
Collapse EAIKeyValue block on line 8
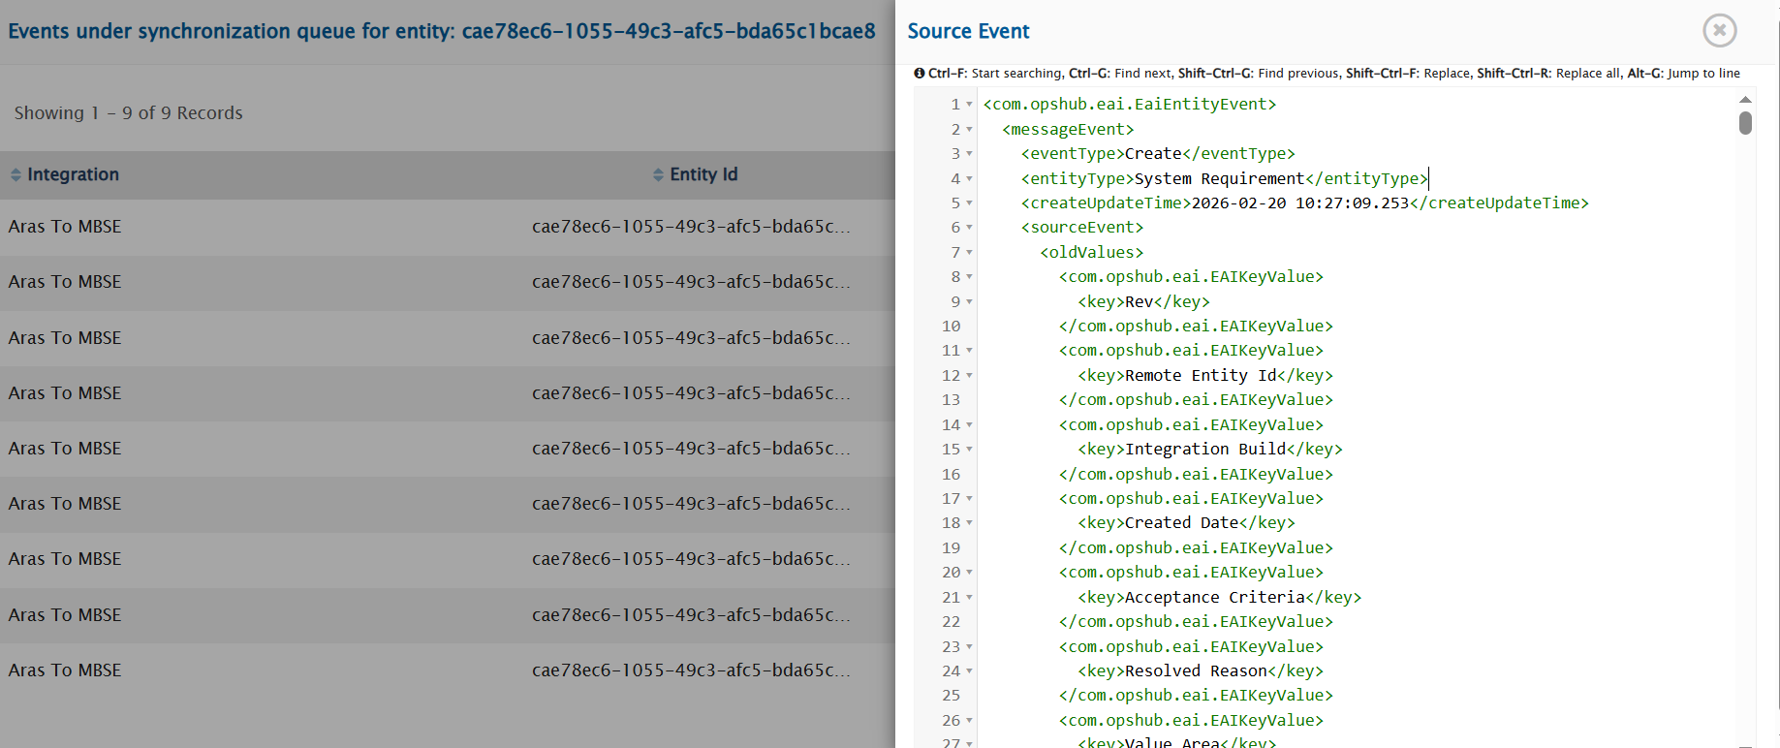[969, 277]
